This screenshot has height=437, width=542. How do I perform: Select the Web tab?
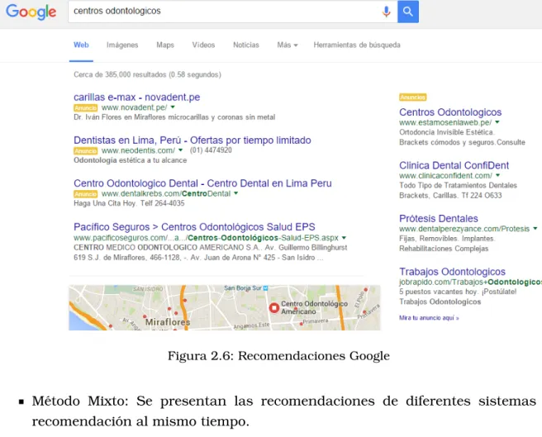[x=81, y=45]
